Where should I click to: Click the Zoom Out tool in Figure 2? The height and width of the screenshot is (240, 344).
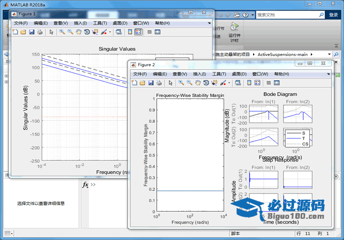coord(189,83)
